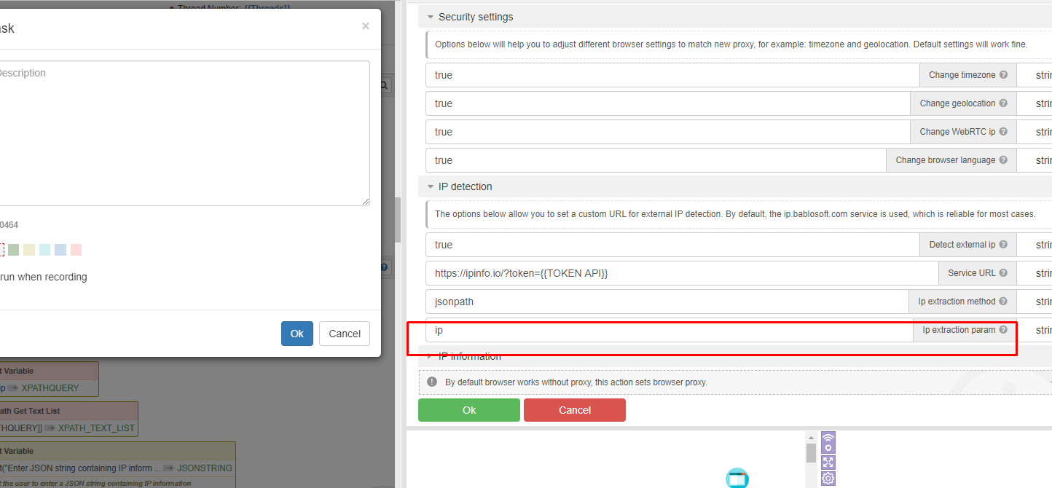Click help icon next to Change timezone
Viewport: 1052px width, 488px height.
[x=1003, y=75]
